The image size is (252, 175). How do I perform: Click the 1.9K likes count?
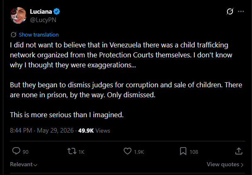pyautogui.click(x=139, y=152)
